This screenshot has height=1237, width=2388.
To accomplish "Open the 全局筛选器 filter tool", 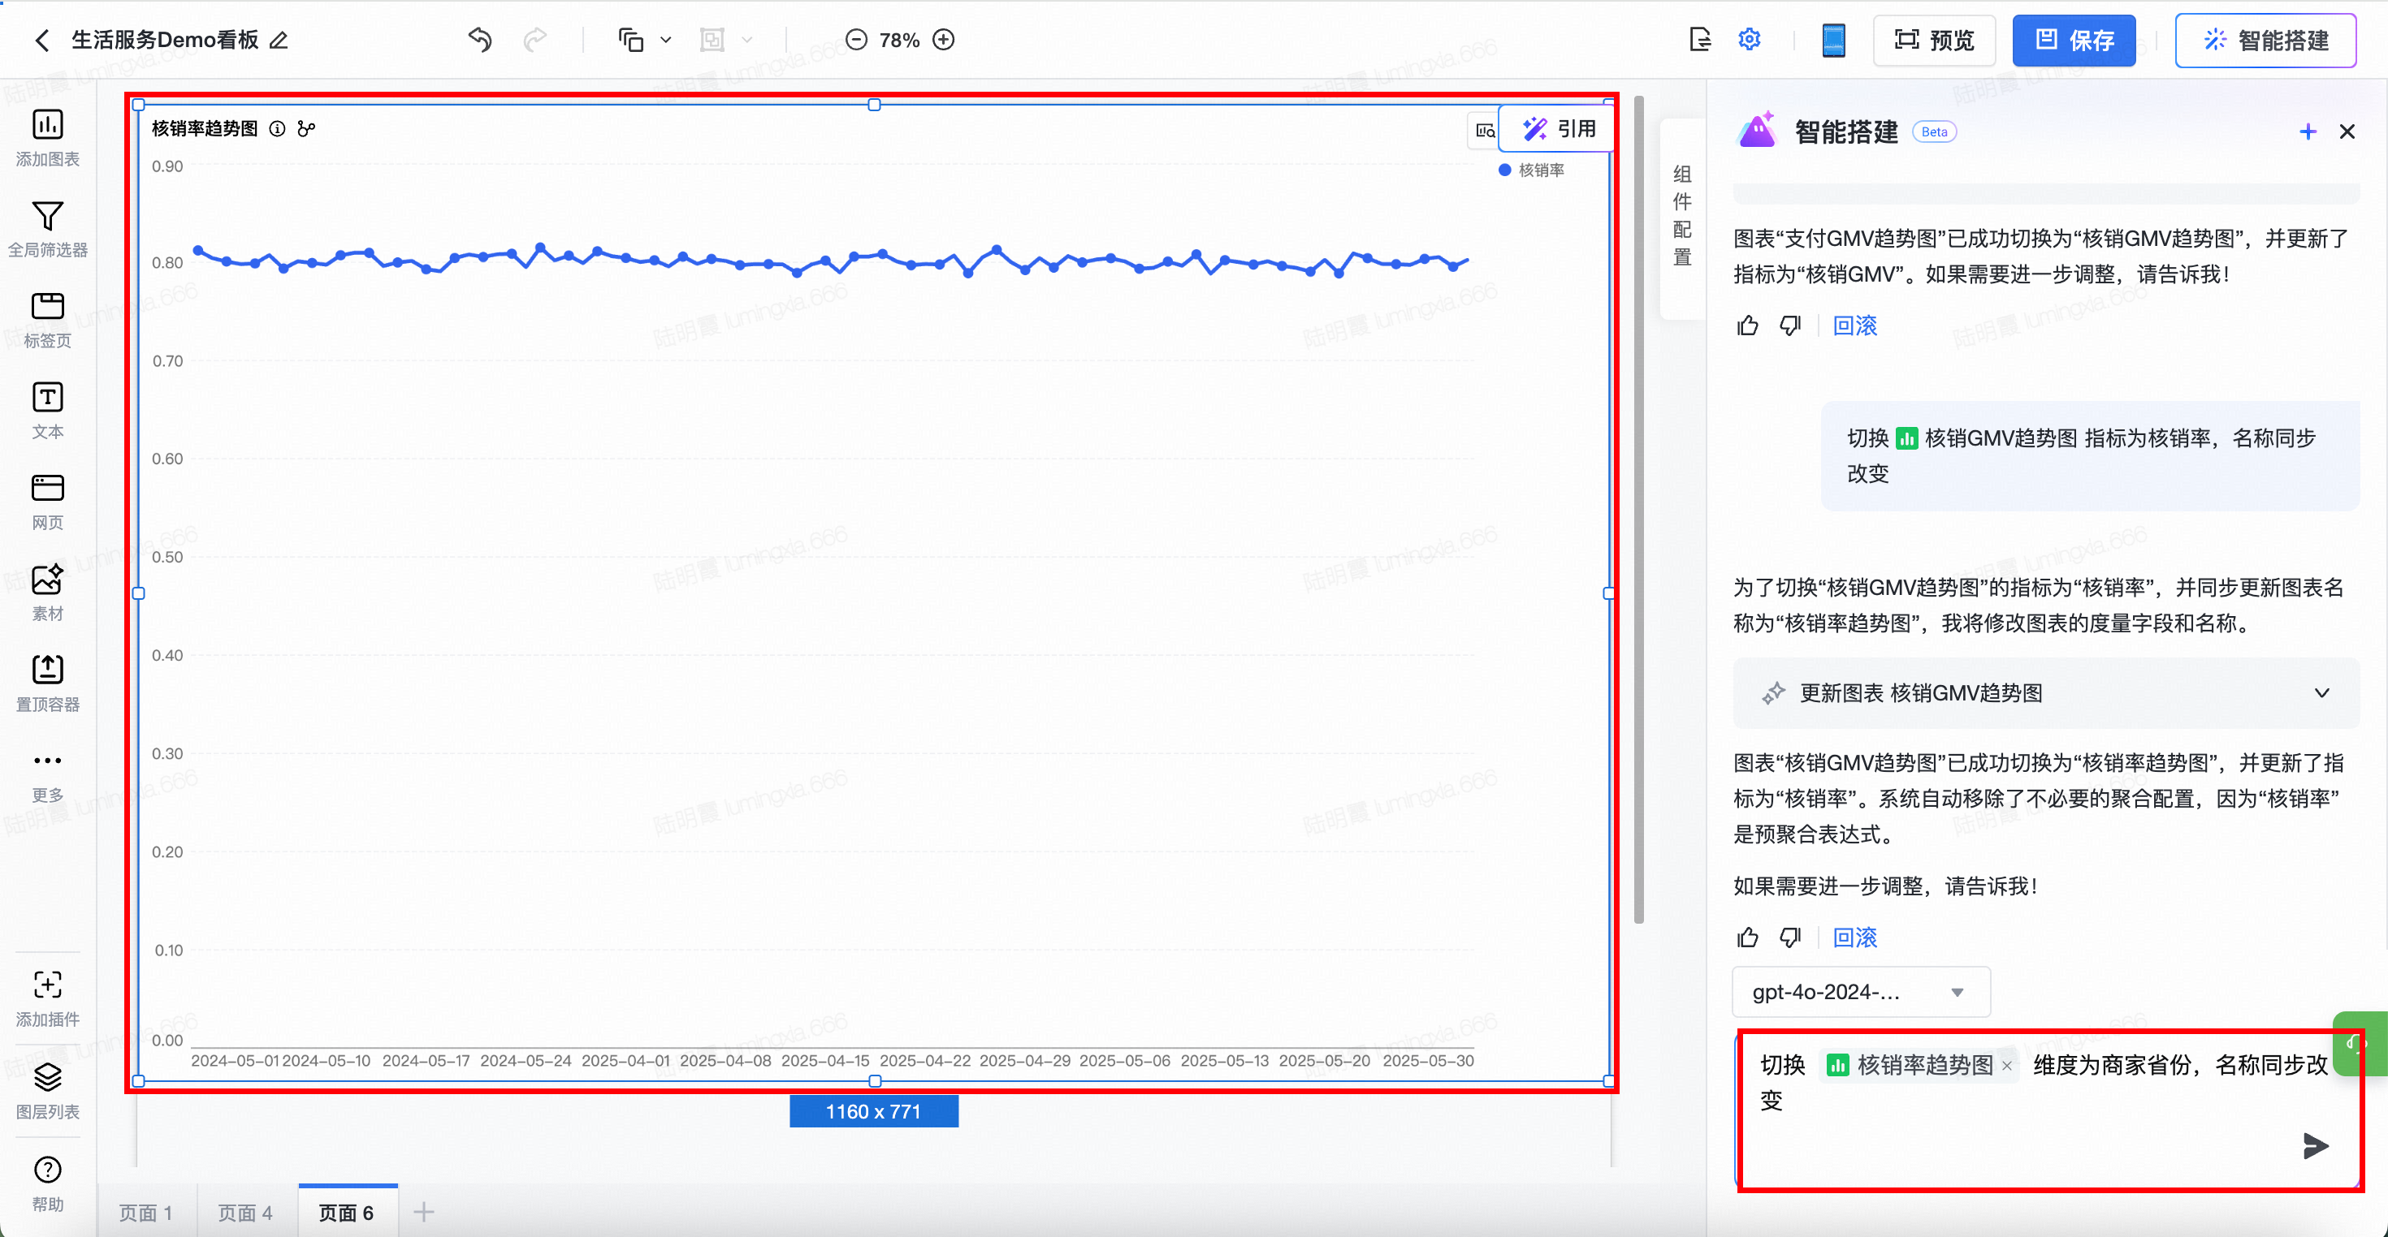I will 47,216.
